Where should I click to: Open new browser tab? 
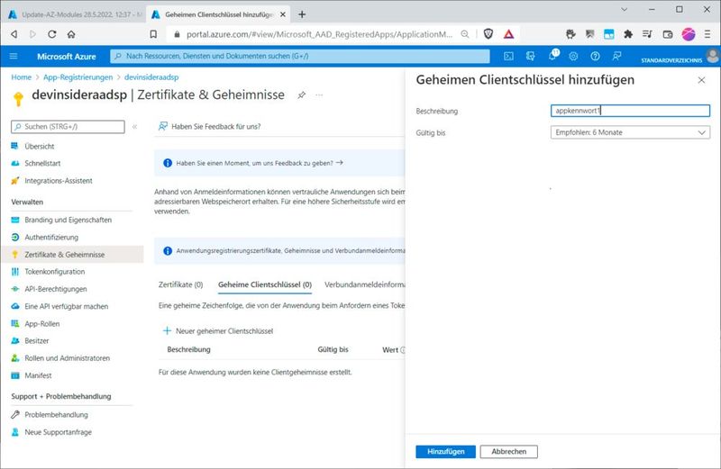click(302, 14)
